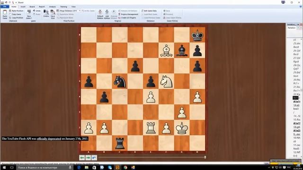This screenshot has height=170, width=303.
Task: Open Microsoft Edge from taskbar
Action: [79, 168]
